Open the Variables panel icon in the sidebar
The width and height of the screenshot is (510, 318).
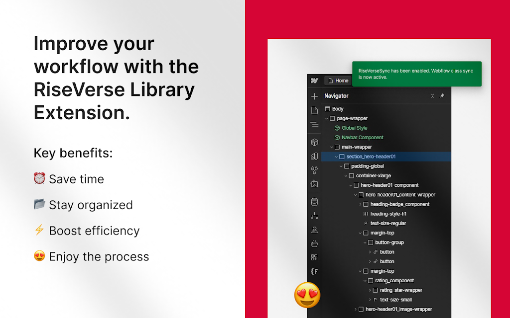pos(314,156)
